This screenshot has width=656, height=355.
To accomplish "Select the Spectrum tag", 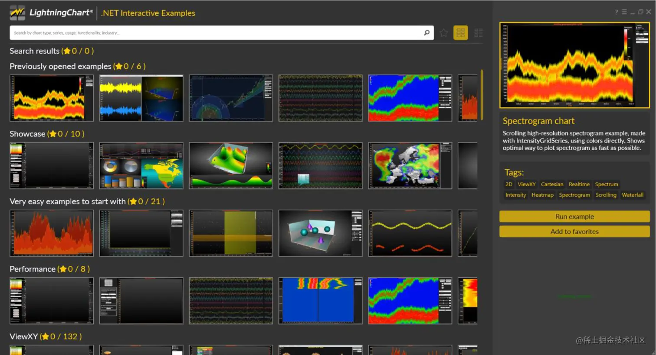I will click(607, 184).
